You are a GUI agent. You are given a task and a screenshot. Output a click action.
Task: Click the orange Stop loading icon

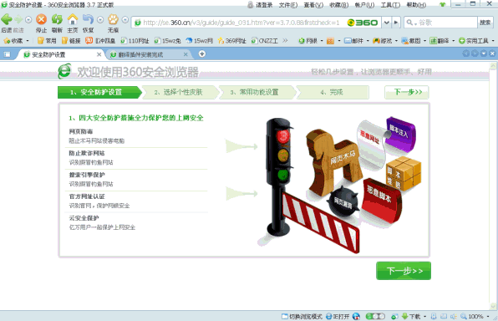41,20
